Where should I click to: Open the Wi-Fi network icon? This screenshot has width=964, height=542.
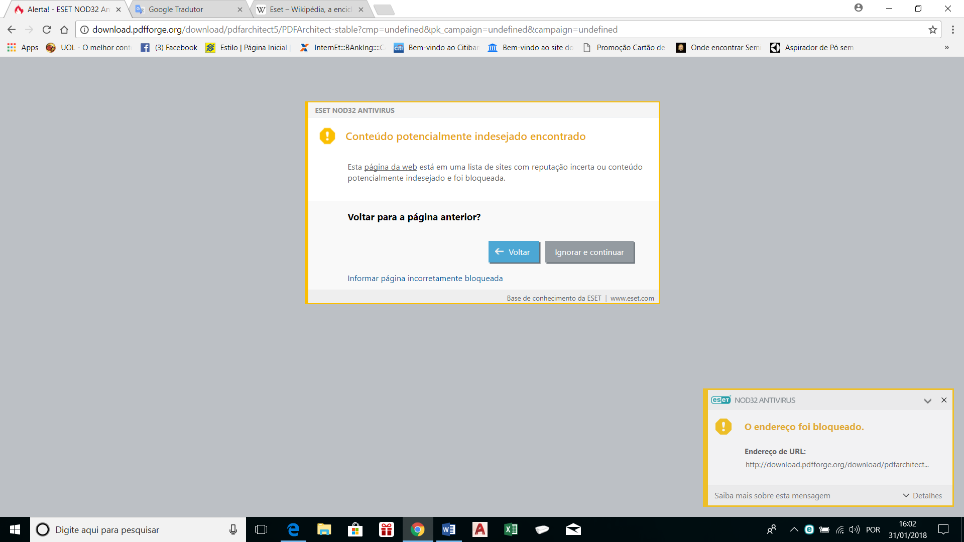(x=839, y=529)
